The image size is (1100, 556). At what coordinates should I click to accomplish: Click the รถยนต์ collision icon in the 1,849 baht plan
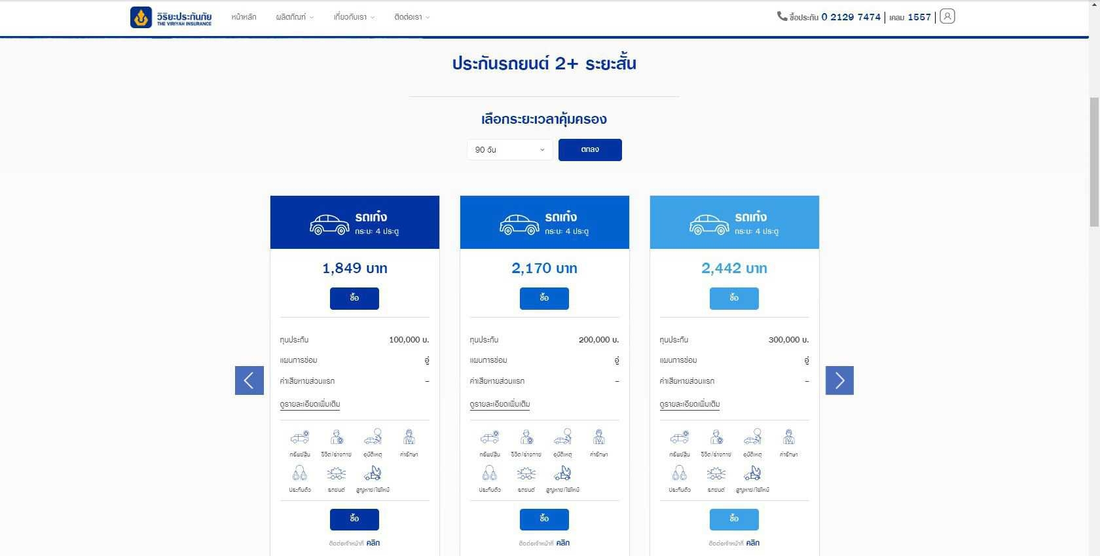[x=336, y=473]
